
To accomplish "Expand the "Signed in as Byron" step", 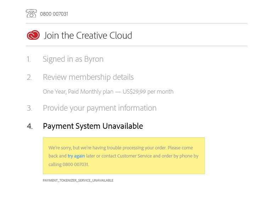I will 73,59.
